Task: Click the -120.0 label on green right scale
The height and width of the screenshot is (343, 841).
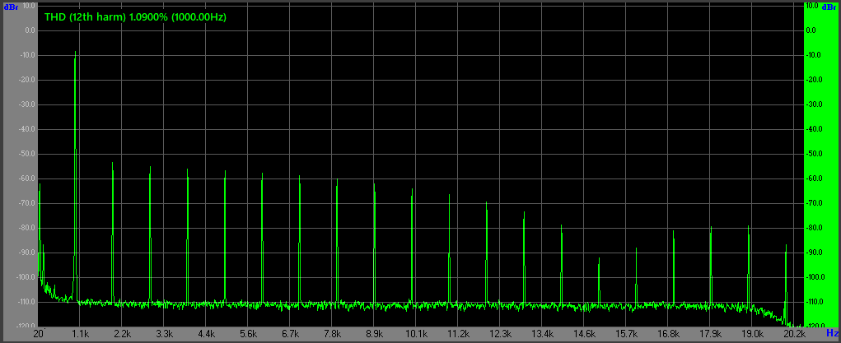Action: (x=816, y=326)
